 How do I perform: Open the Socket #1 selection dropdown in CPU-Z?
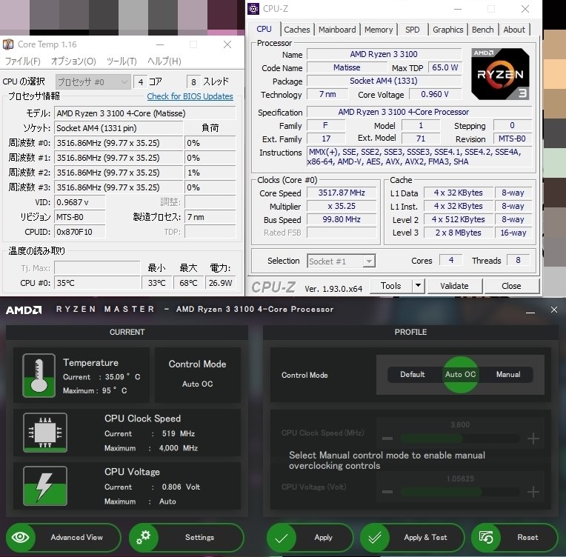(x=341, y=261)
